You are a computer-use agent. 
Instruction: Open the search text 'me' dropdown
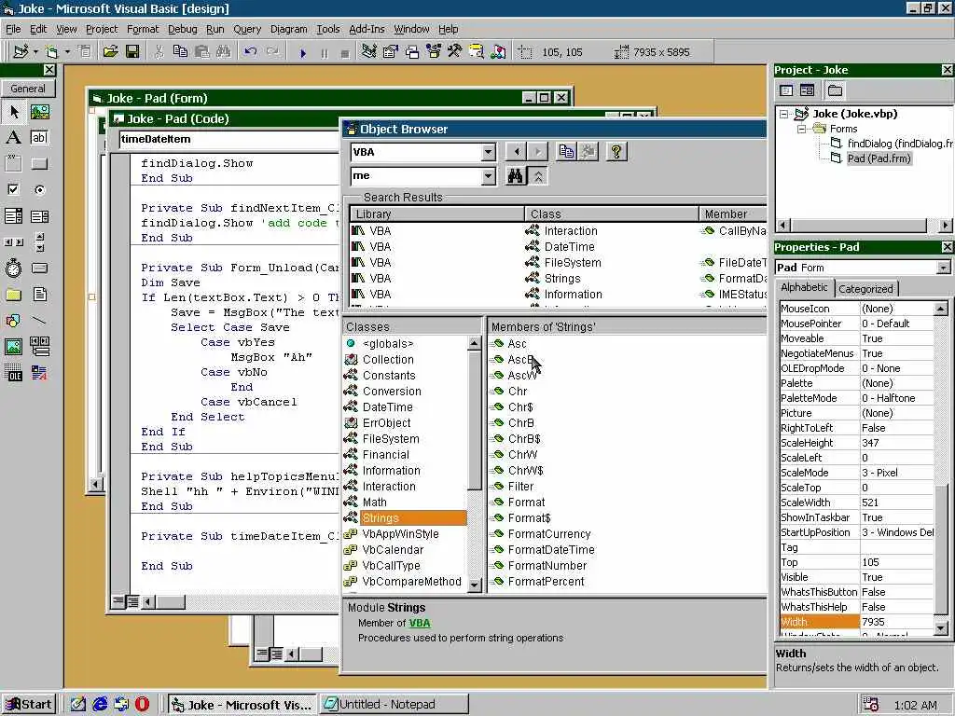[489, 176]
